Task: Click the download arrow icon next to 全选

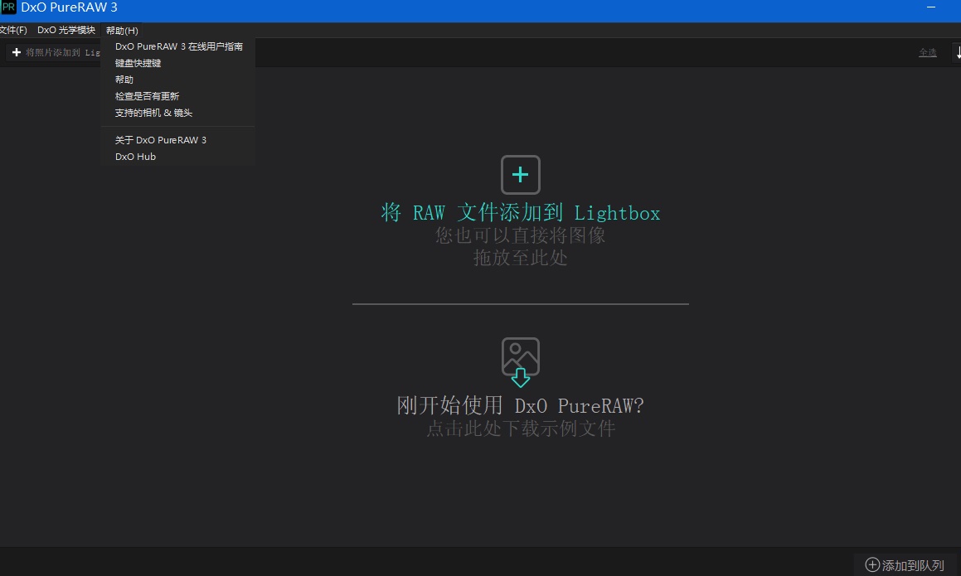Action: (x=958, y=53)
